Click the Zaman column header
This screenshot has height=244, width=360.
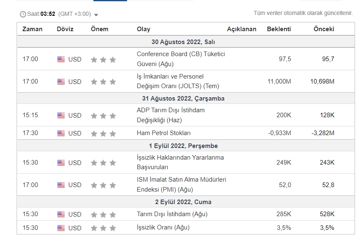32,29
